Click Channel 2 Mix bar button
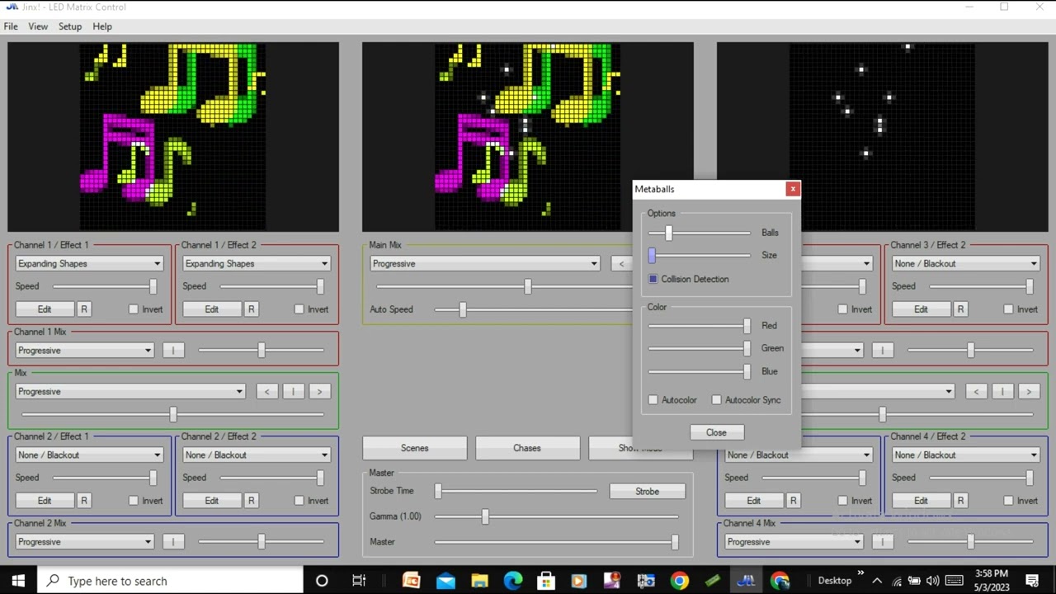This screenshot has width=1056, height=594. pos(173,542)
